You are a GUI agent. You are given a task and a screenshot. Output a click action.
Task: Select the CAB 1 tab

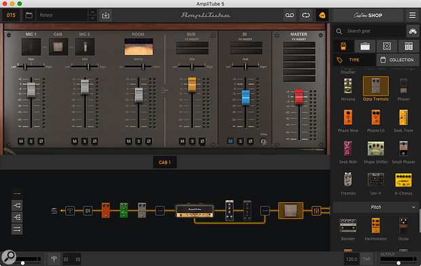[x=164, y=162]
